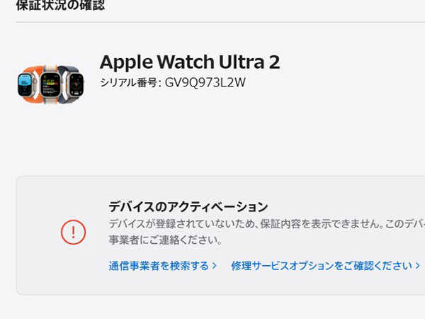
Task: Click the デバイスのアクティベーション heading
Action: [188, 207]
